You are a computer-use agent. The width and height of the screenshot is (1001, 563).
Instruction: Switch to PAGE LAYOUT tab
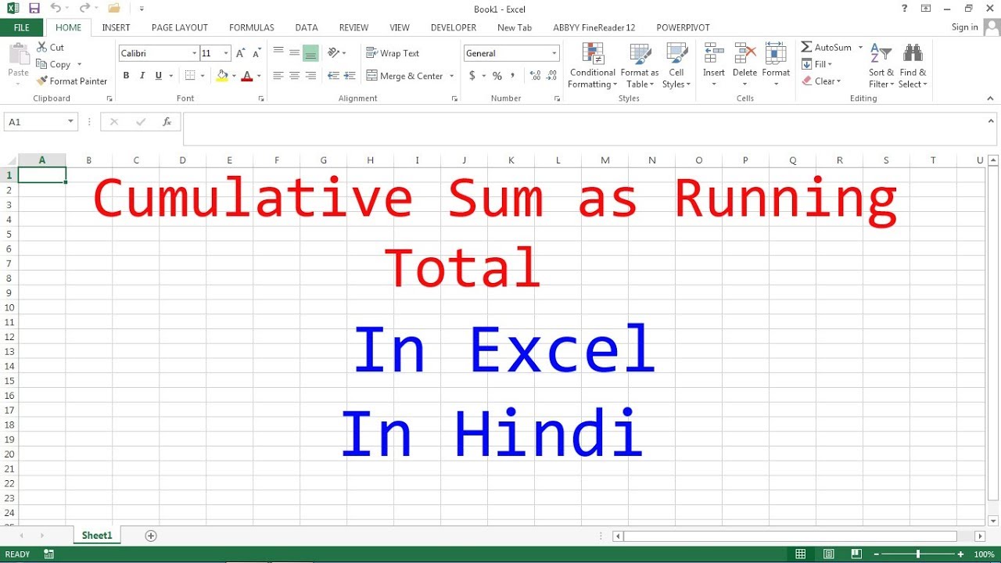click(180, 27)
